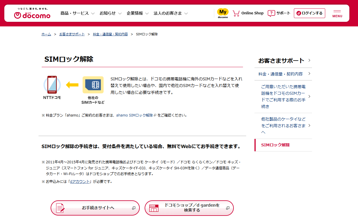Click external-link icon after ahamo SIMロック解除
This screenshot has height=223, width=358.
coord(155,115)
